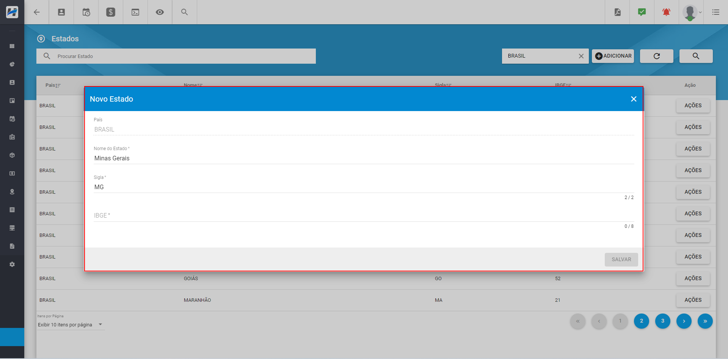Open the package box icon in sidebar
The image size is (728, 359).
tap(12, 155)
